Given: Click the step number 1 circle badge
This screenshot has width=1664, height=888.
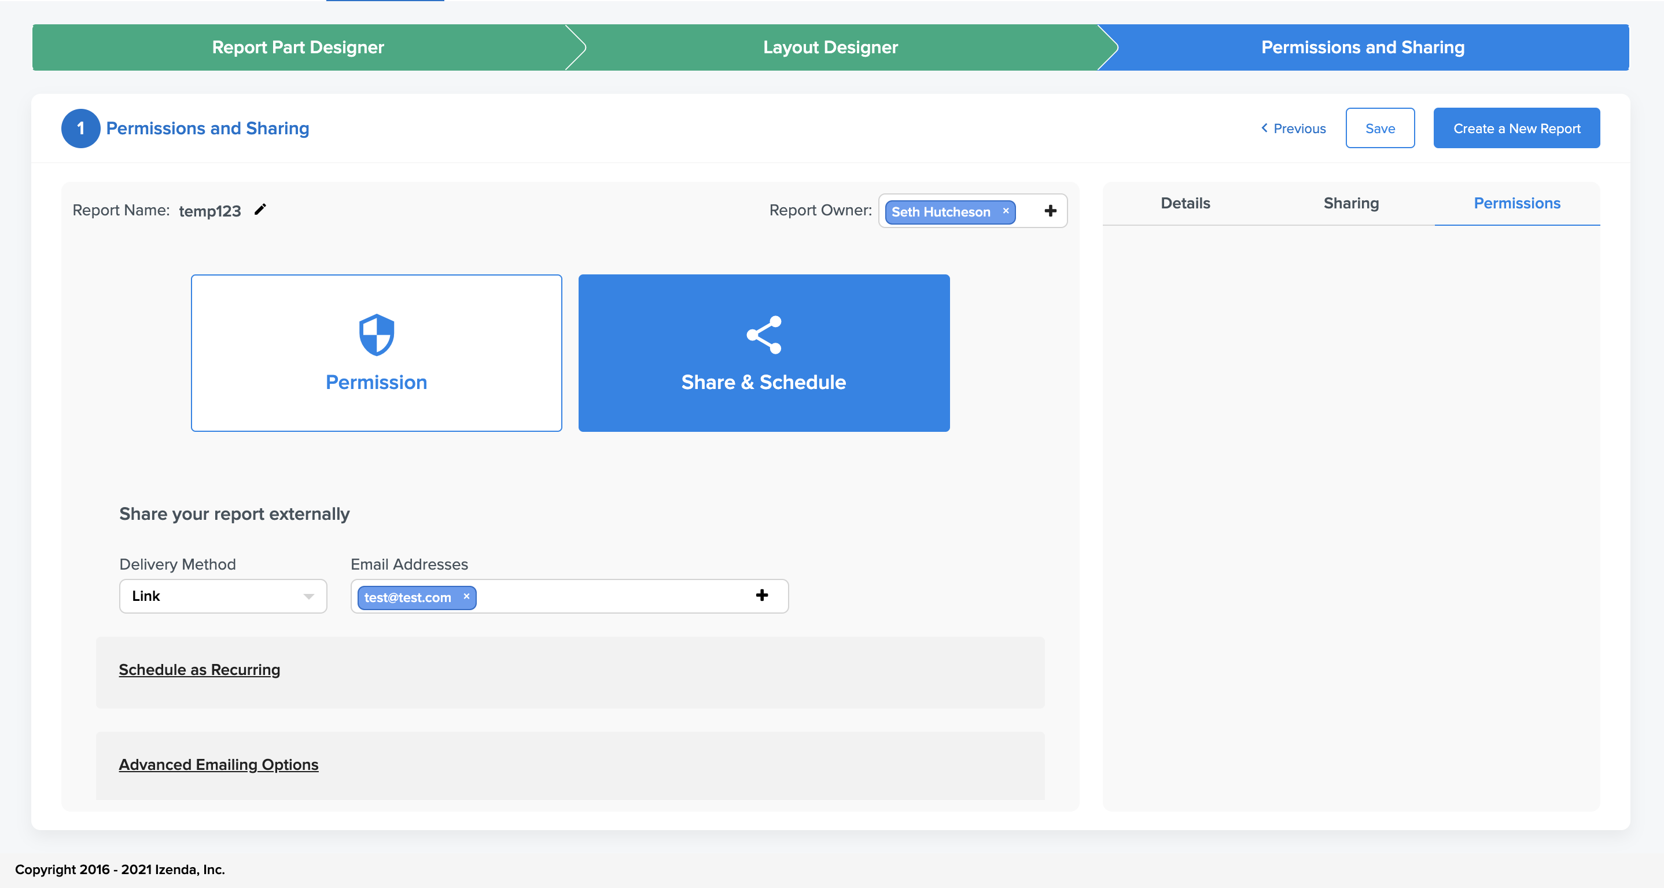Looking at the screenshot, I should [x=81, y=128].
